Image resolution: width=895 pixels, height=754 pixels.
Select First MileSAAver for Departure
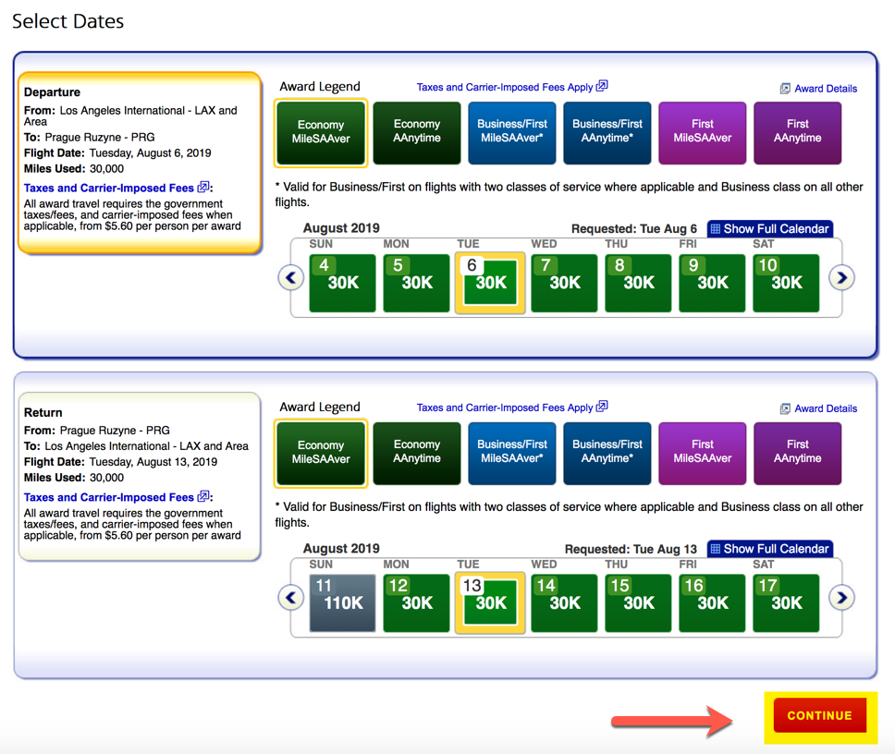coord(702,132)
